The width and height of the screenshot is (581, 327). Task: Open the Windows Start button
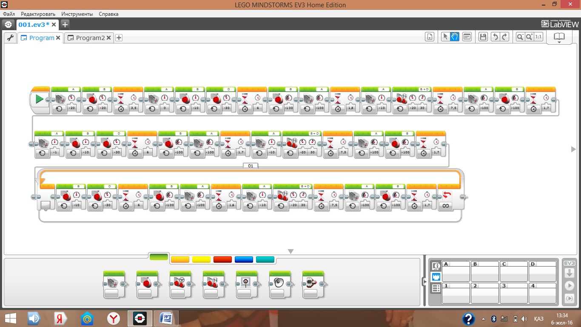pyautogui.click(x=10, y=318)
